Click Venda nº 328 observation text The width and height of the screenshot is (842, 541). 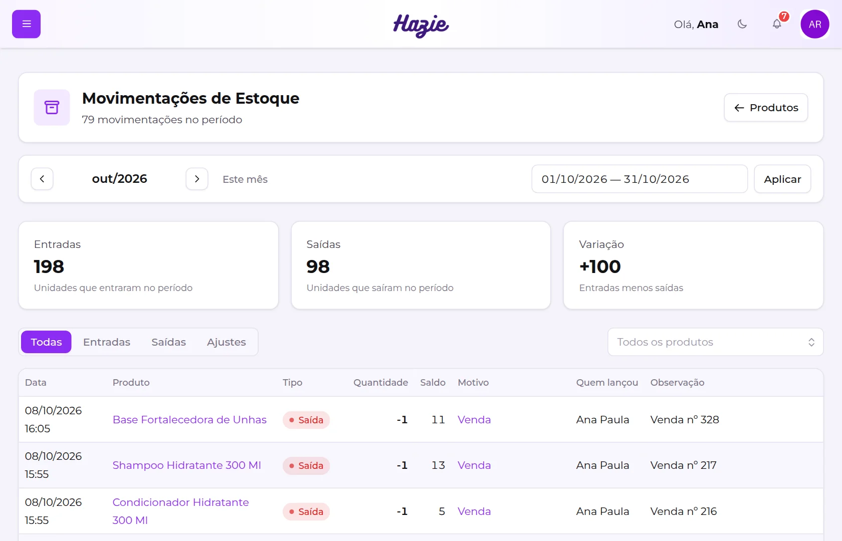pyautogui.click(x=685, y=420)
